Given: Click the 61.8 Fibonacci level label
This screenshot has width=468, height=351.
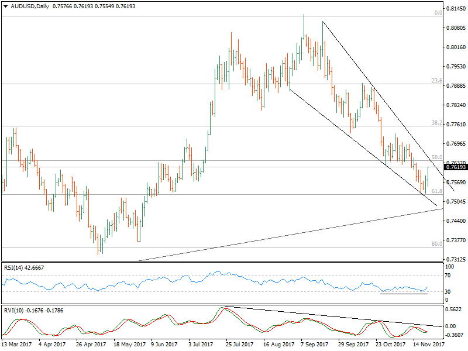Looking at the screenshot, I should [x=436, y=191].
